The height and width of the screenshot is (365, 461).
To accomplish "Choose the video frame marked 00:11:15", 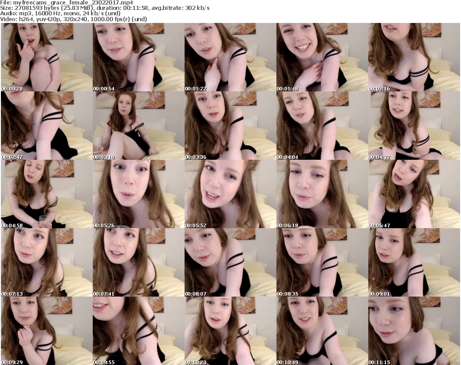I will click(x=414, y=331).
